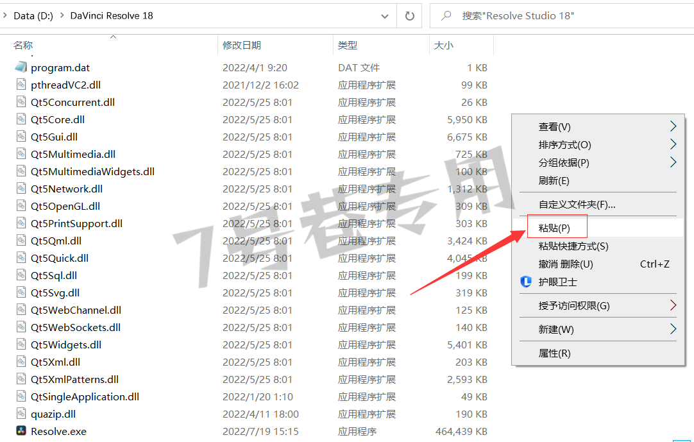
Task: Click the refresh button beside the address bar
Action: pyautogui.click(x=409, y=16)
